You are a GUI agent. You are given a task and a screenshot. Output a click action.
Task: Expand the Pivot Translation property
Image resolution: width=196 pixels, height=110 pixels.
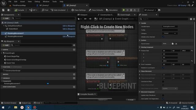coord(140,64)
